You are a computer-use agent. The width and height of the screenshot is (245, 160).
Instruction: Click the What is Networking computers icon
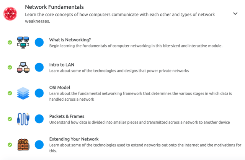(23, 42)
